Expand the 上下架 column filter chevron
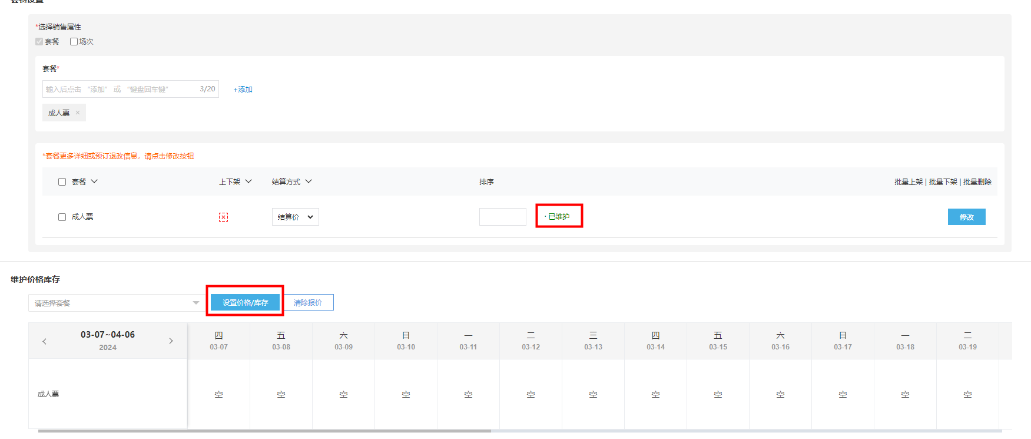This screenshot has height=439, width=1031. coord(248,181)
